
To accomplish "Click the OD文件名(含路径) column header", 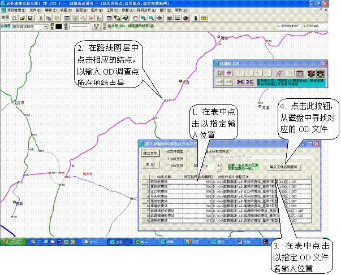I will click(262, 177).
